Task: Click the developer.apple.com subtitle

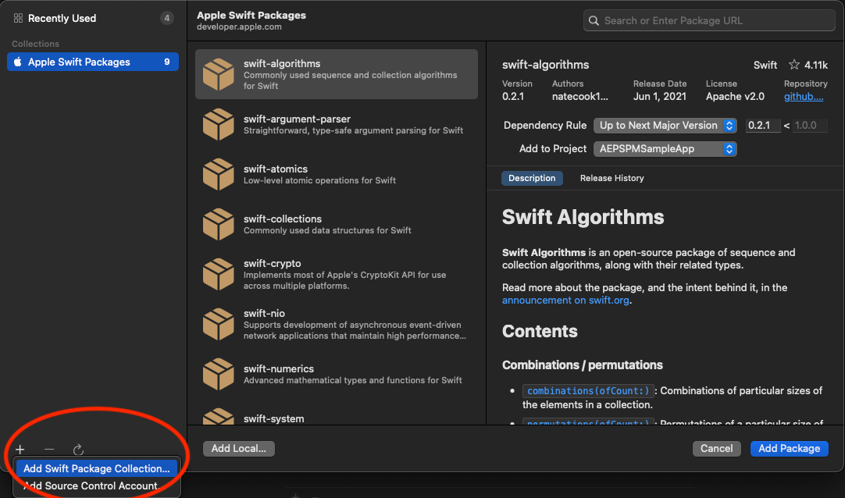Action: pyautogui.click(x=239, y=27)
